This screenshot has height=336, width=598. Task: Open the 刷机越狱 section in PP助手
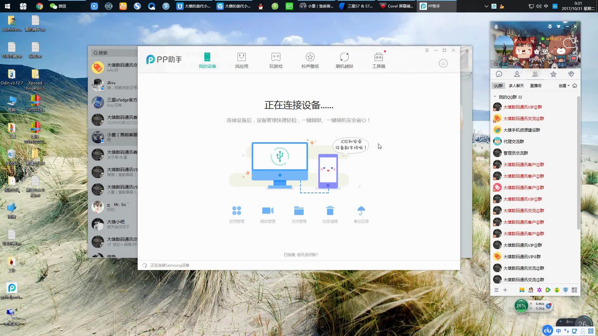pyautogui.click(x=344, y=60)
